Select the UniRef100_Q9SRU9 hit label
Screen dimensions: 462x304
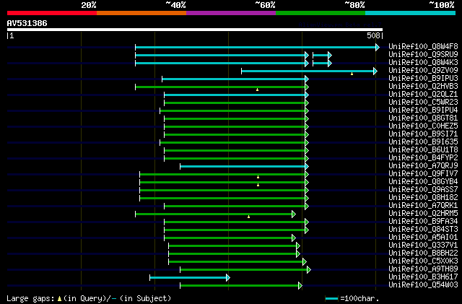(x=423, y=55)
